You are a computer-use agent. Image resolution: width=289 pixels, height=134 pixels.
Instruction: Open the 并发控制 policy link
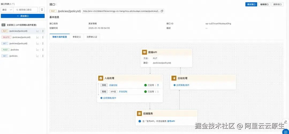pos(123,91)
